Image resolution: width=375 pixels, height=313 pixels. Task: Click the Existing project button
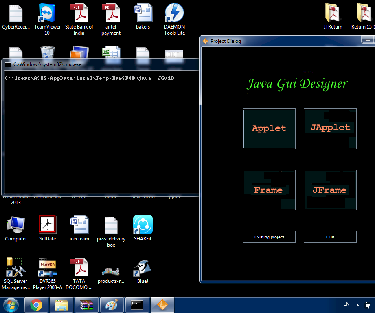[x=269, y=237]
